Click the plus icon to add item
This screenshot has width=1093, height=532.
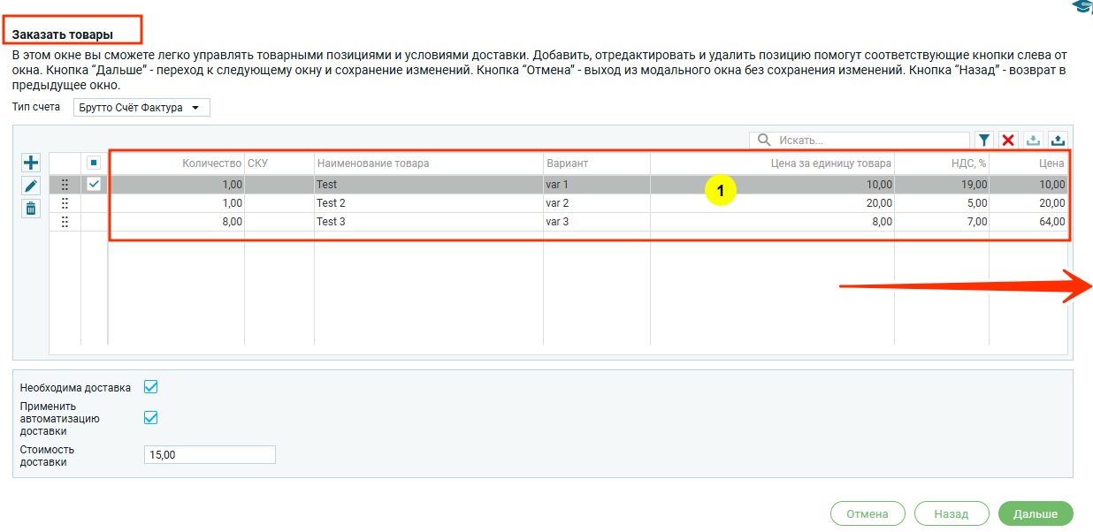[31, 163]
